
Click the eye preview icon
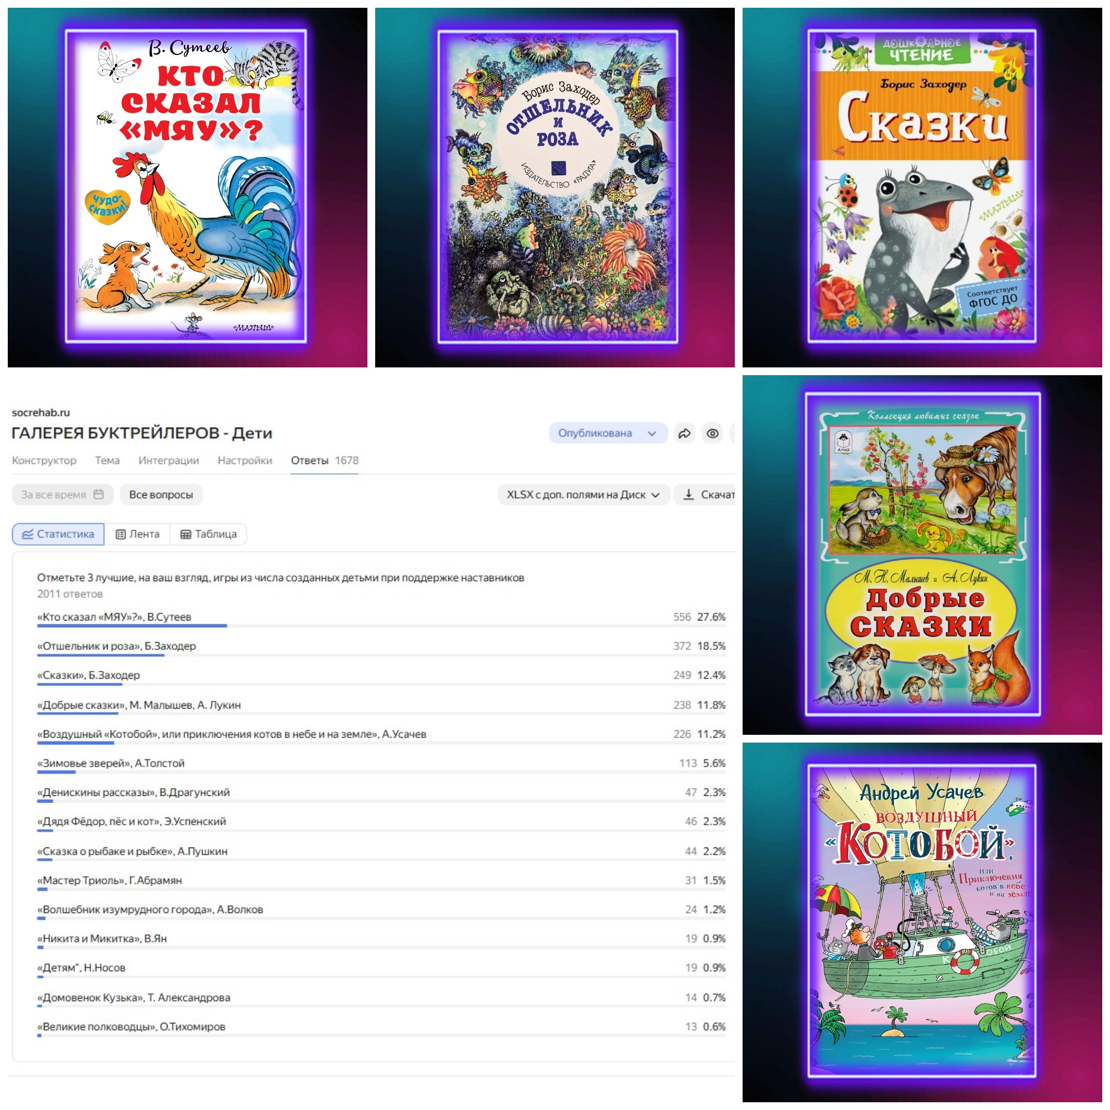coord(713,433)
